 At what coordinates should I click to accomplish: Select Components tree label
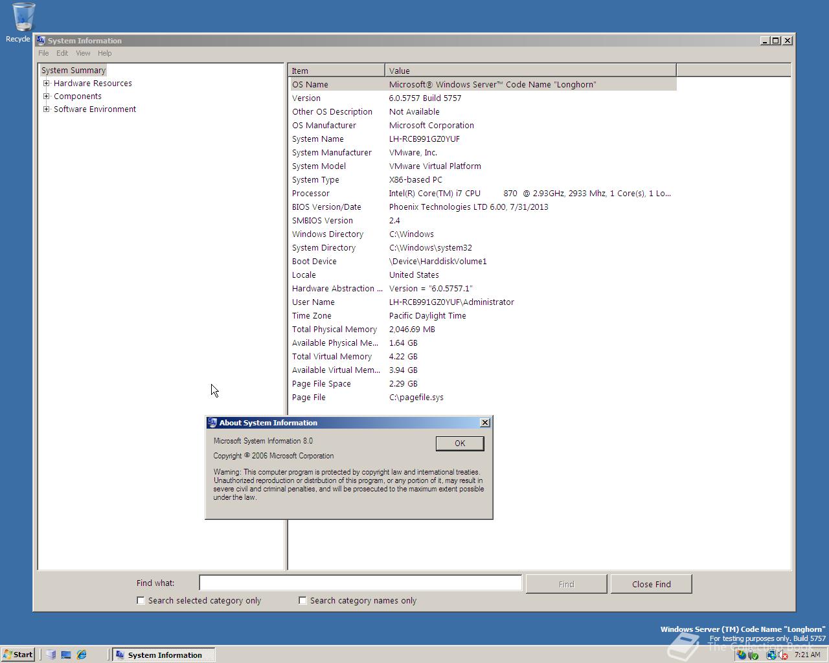click(x=78, y=96)
